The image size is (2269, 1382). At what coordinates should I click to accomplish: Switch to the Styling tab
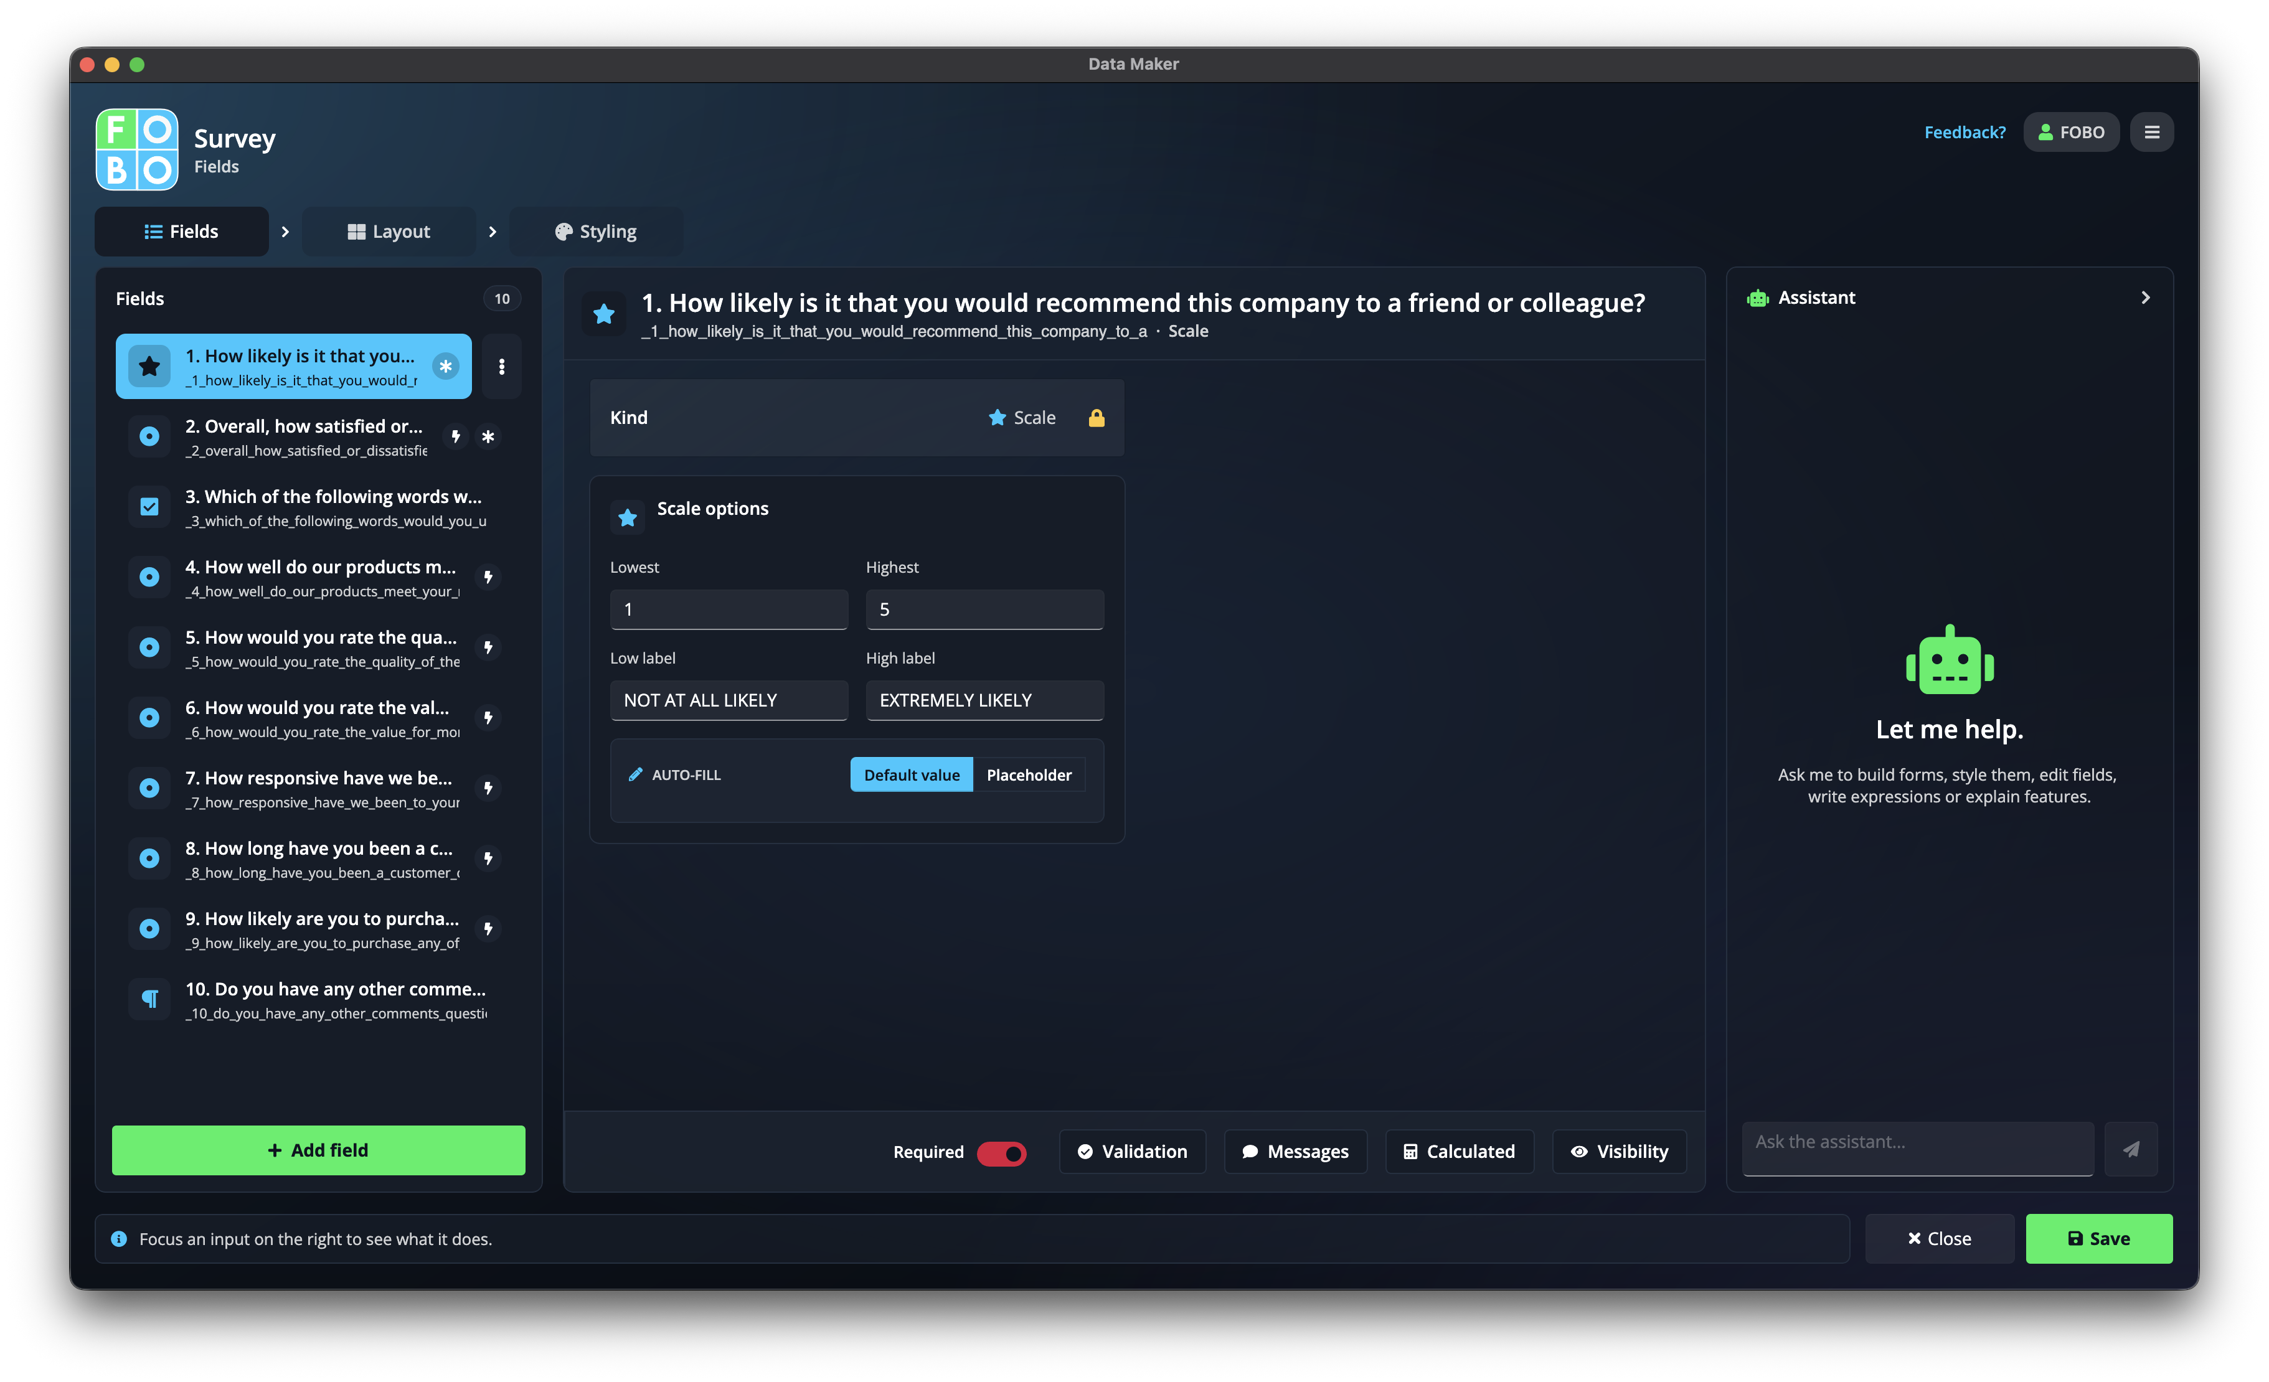596,232
